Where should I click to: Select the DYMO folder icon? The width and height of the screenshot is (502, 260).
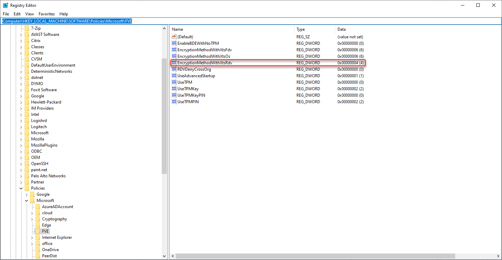pyautogui.click(x=27, y=84)
